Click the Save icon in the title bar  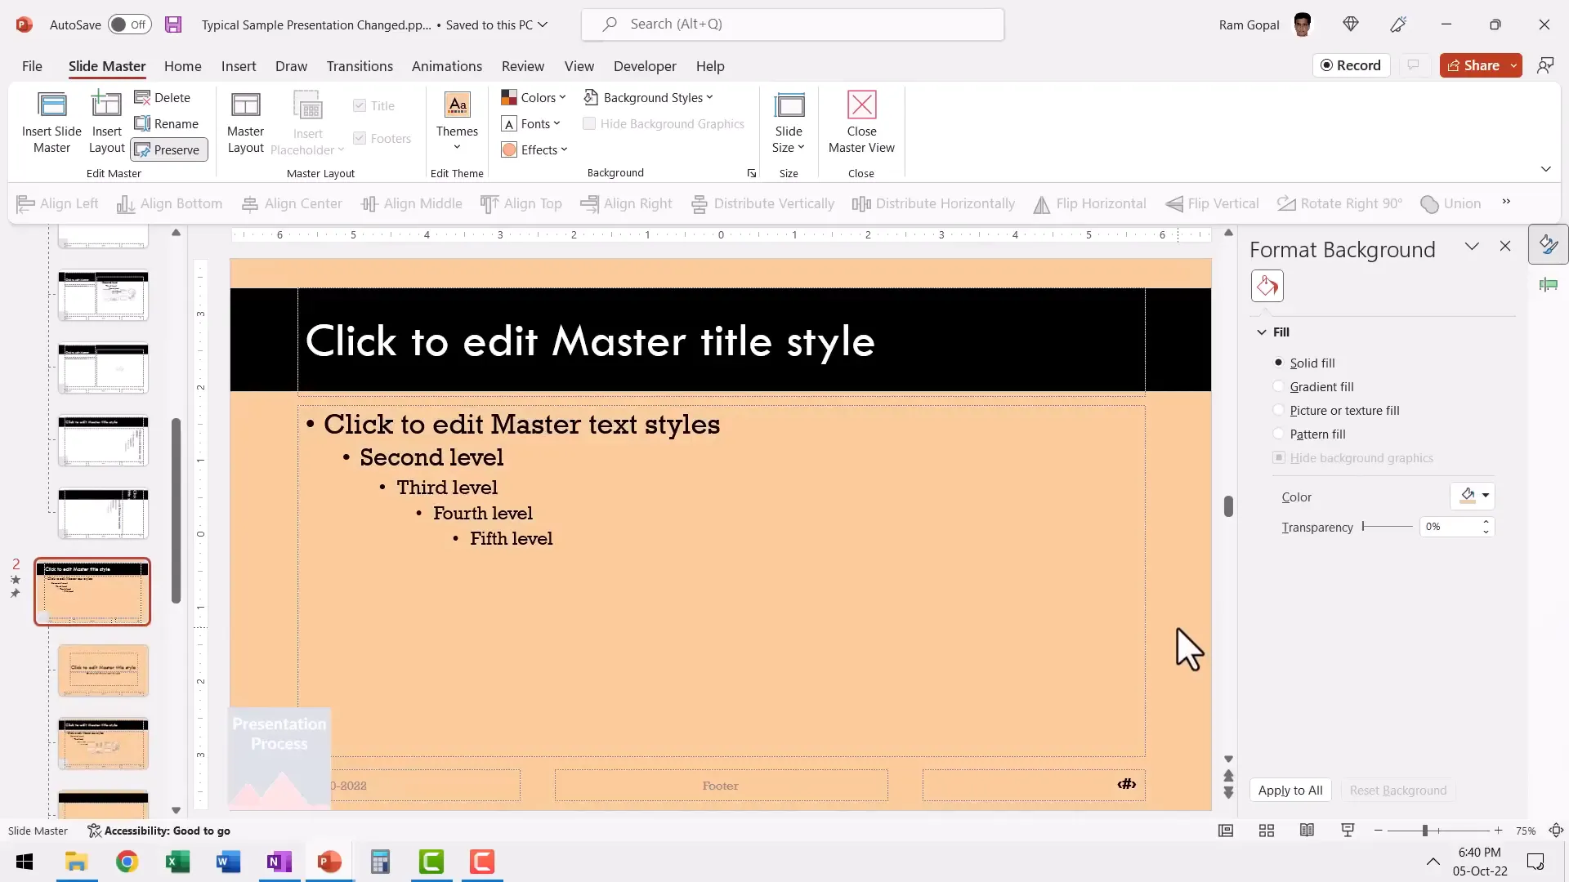pos(173,24)
